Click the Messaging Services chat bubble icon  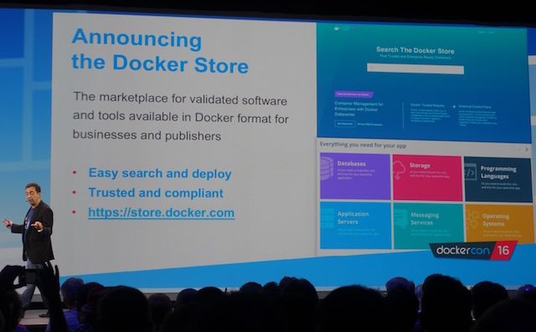400,218
